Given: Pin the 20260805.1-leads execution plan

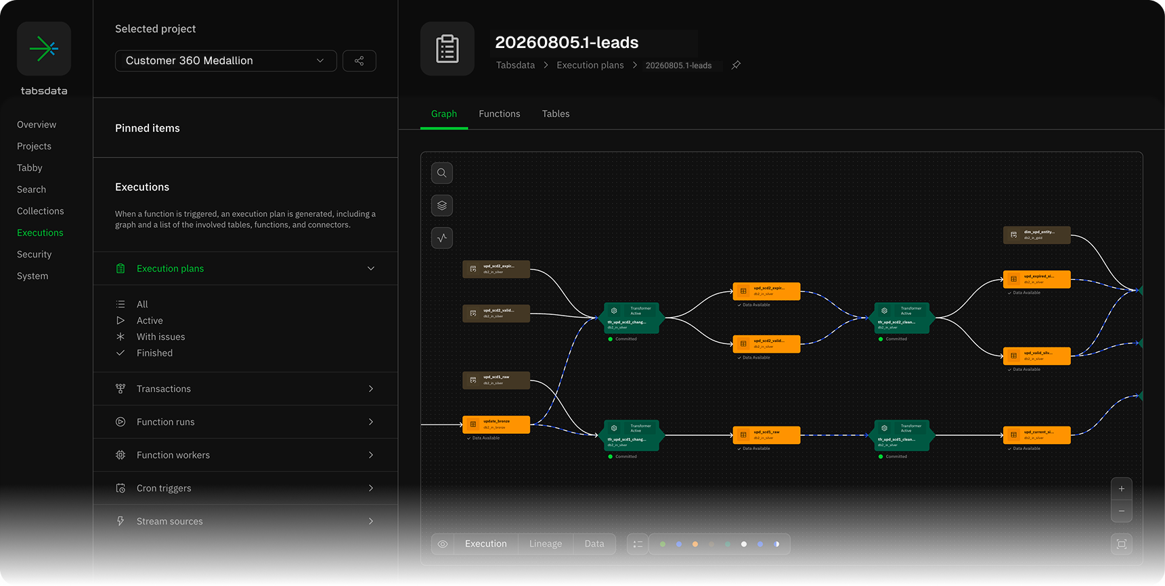Looking at the screenshot, I should [x=736, y=65].
